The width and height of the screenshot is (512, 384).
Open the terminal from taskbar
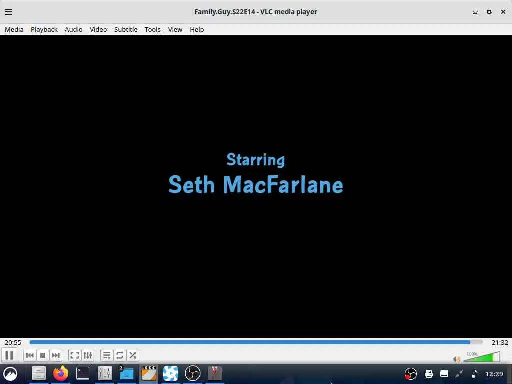[83, 373]
